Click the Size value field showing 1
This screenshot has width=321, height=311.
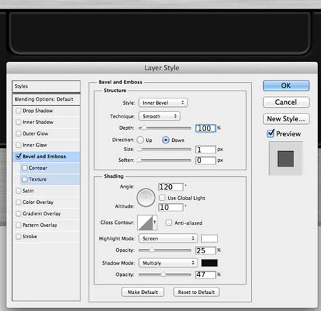205,150
